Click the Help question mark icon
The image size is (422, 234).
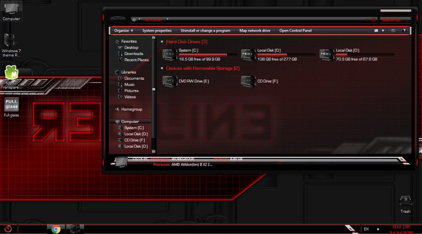pyautogui.click(x=404, y=31)
